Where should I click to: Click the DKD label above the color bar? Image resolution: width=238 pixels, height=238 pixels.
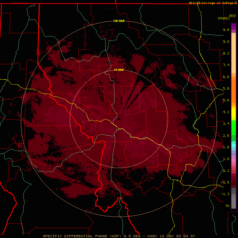(x=232, y=16)
